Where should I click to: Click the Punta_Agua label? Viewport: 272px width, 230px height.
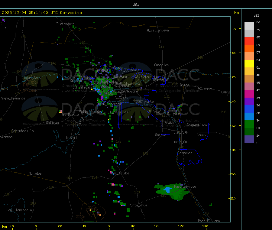tap(138, 205)
